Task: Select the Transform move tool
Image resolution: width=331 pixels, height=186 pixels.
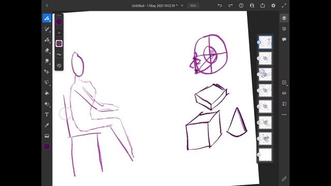Action: coord(47,72)
